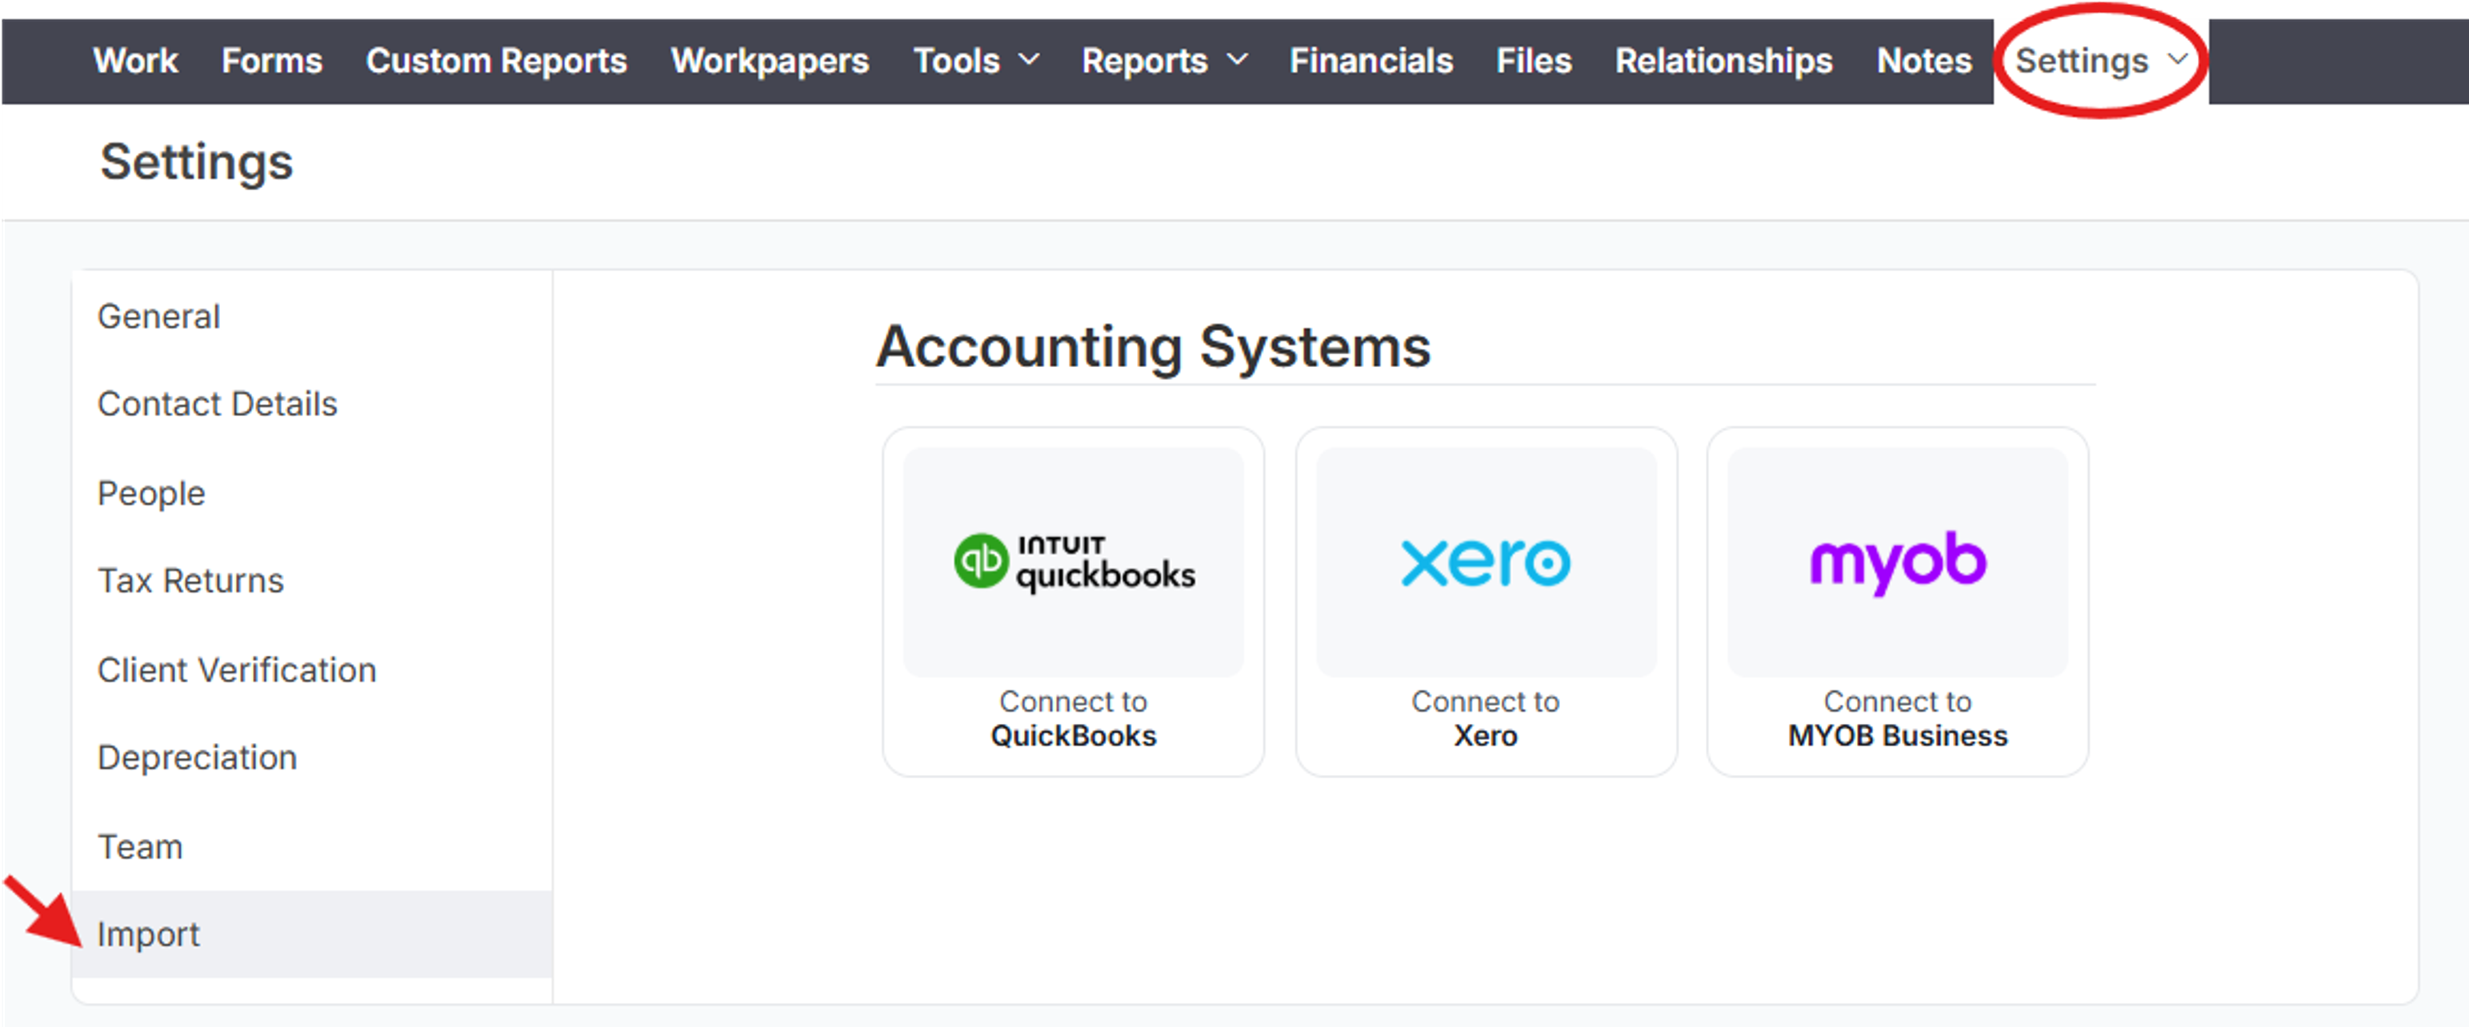Image resolution: width=2469 pixels, height=1027 pixels.
Task: Open the Files menu item
Action: click(x=1534, y=60)
